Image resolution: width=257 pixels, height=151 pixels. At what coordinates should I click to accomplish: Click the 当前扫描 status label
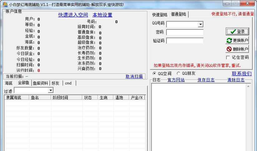[x=15, y=77]
